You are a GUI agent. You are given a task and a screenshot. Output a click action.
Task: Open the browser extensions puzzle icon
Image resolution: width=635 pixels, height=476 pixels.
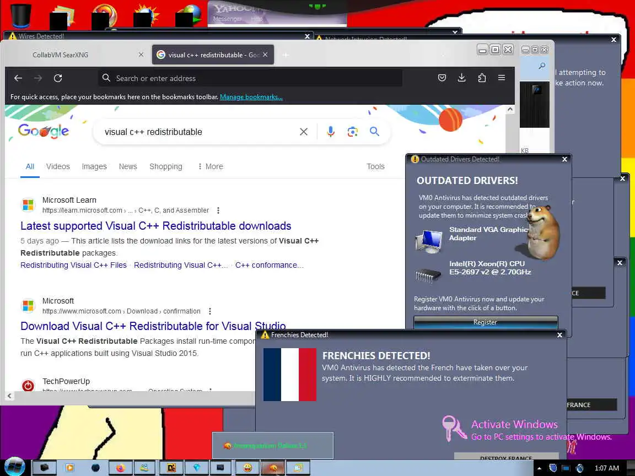coord(482,78)
